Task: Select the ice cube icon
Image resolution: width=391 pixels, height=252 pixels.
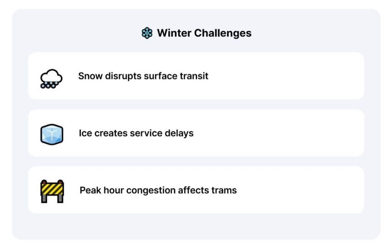Action: pos(52,134)
